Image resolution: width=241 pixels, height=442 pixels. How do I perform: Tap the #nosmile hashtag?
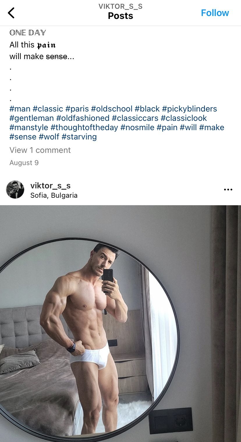137,127
